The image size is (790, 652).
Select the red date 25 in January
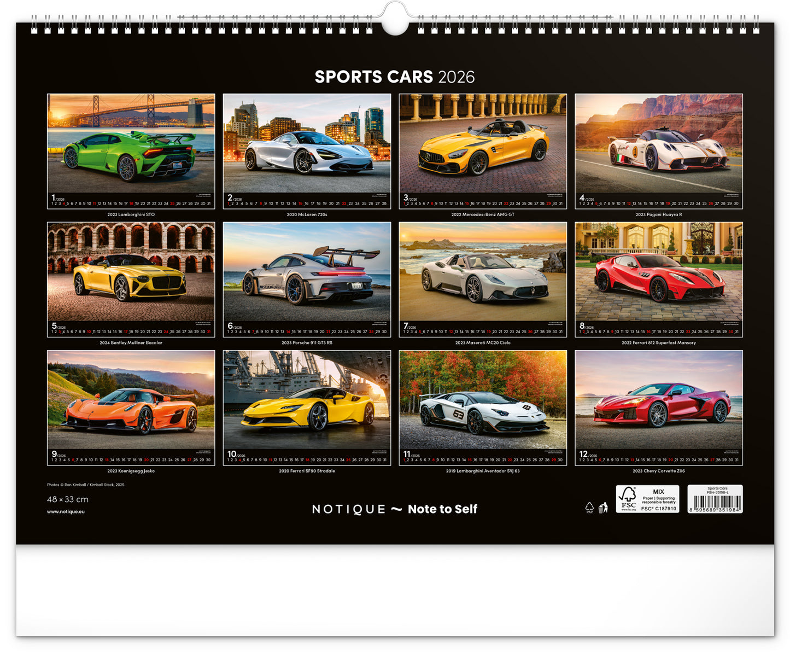(x=172, y=203)
